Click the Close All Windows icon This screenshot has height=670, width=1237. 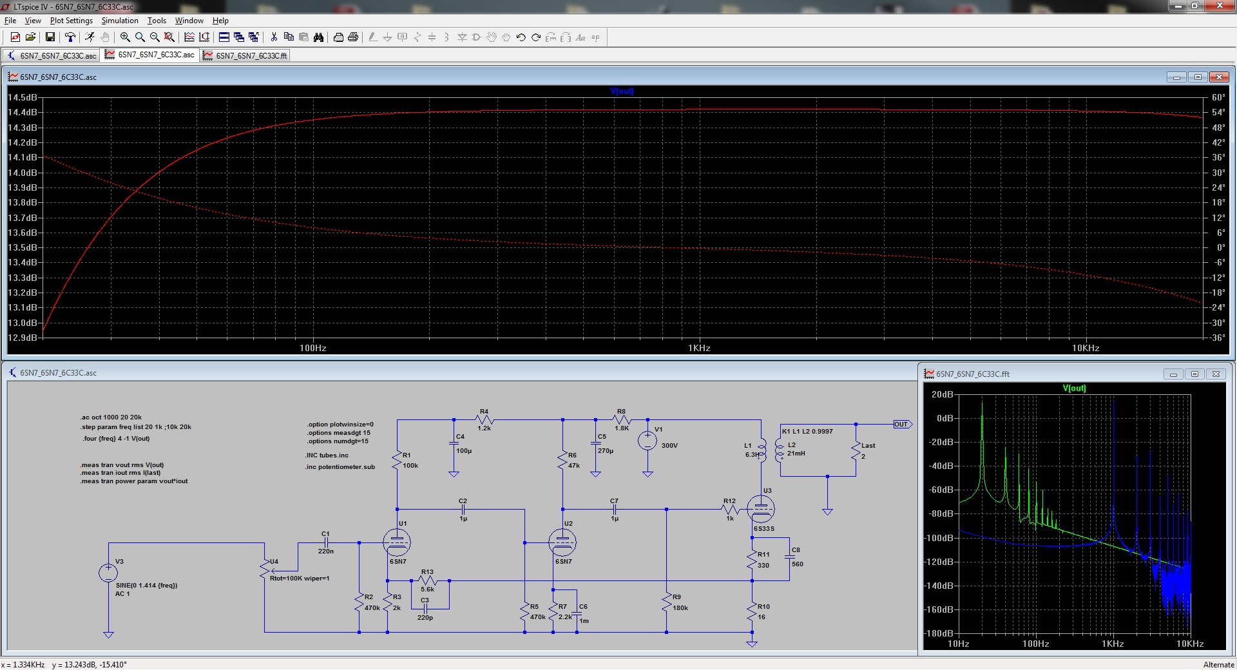[x=254, y=37]
